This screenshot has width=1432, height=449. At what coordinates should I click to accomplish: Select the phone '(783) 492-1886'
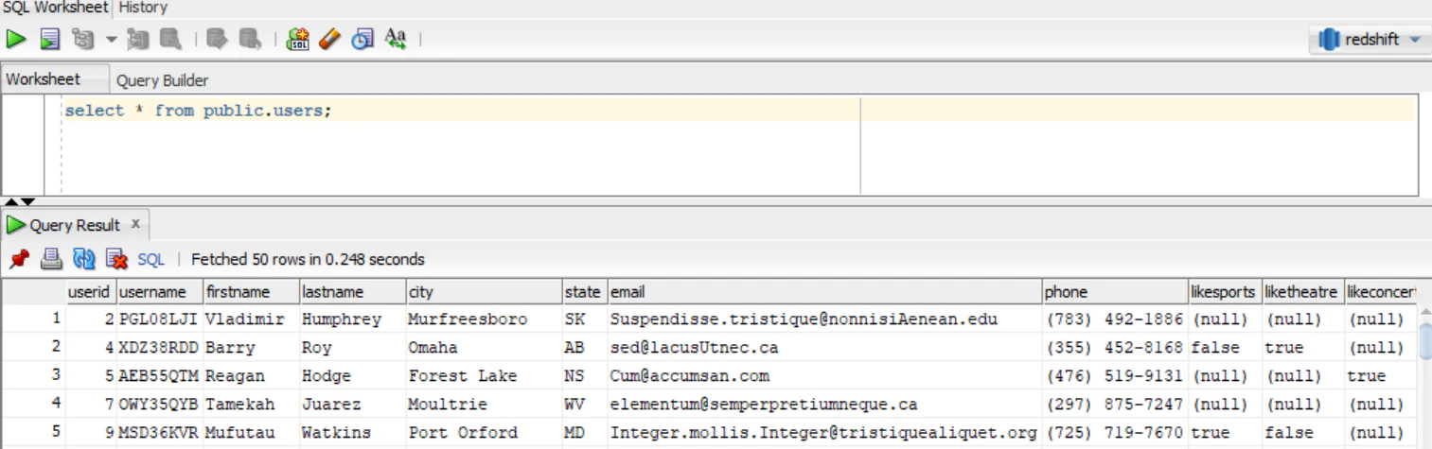[1114, 319]
